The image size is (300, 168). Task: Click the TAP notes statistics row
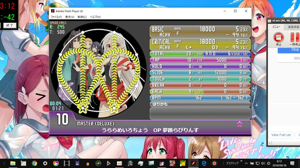(200, 60)
